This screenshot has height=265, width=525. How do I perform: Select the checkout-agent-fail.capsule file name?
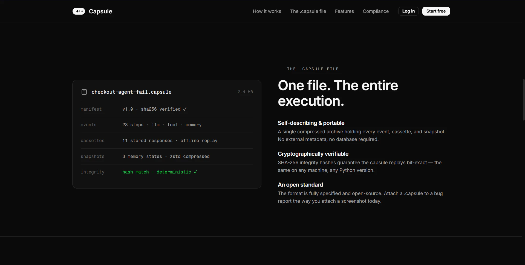131,92
